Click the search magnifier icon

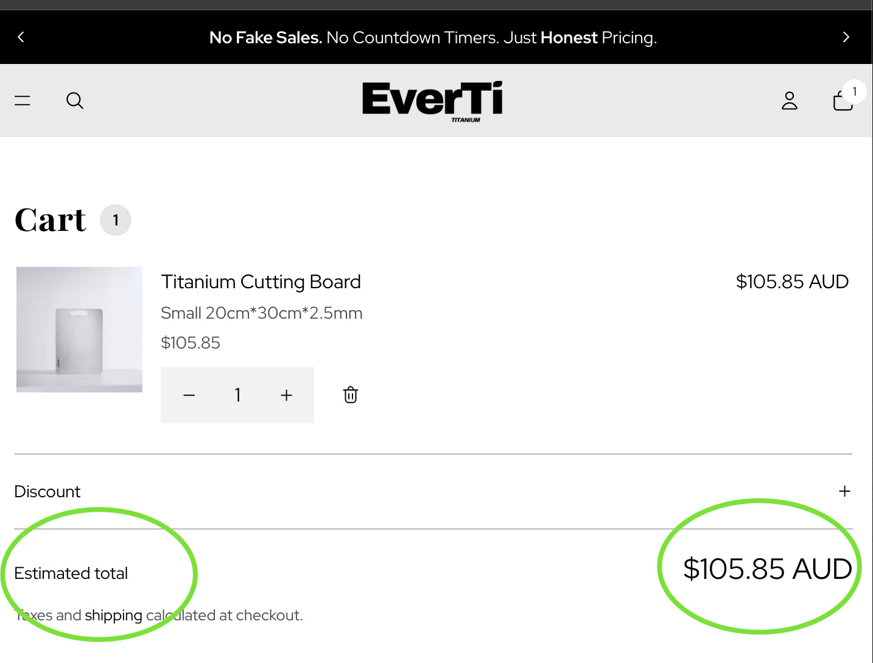click(x=74, y=101)
